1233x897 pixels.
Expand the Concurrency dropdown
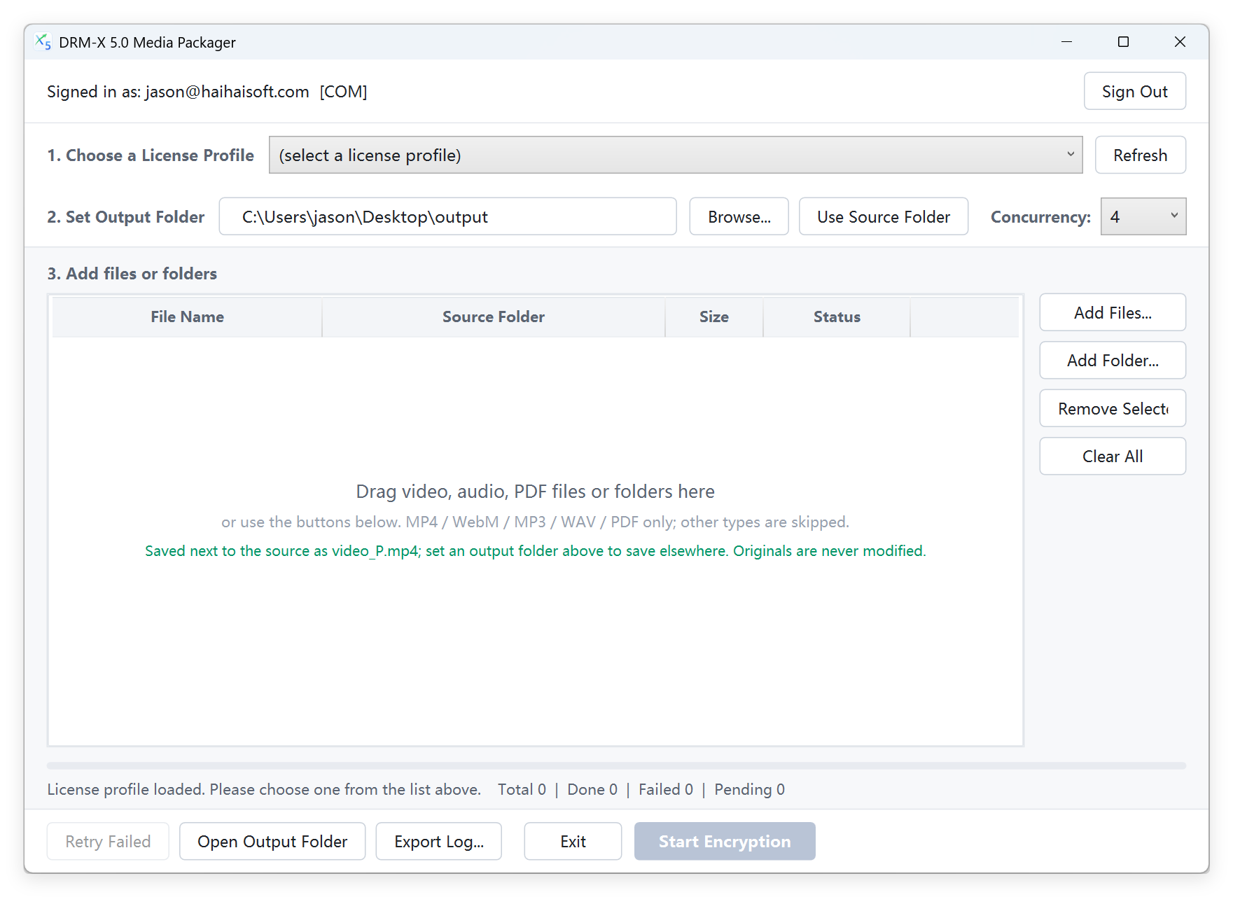[x=1143, y=216]
